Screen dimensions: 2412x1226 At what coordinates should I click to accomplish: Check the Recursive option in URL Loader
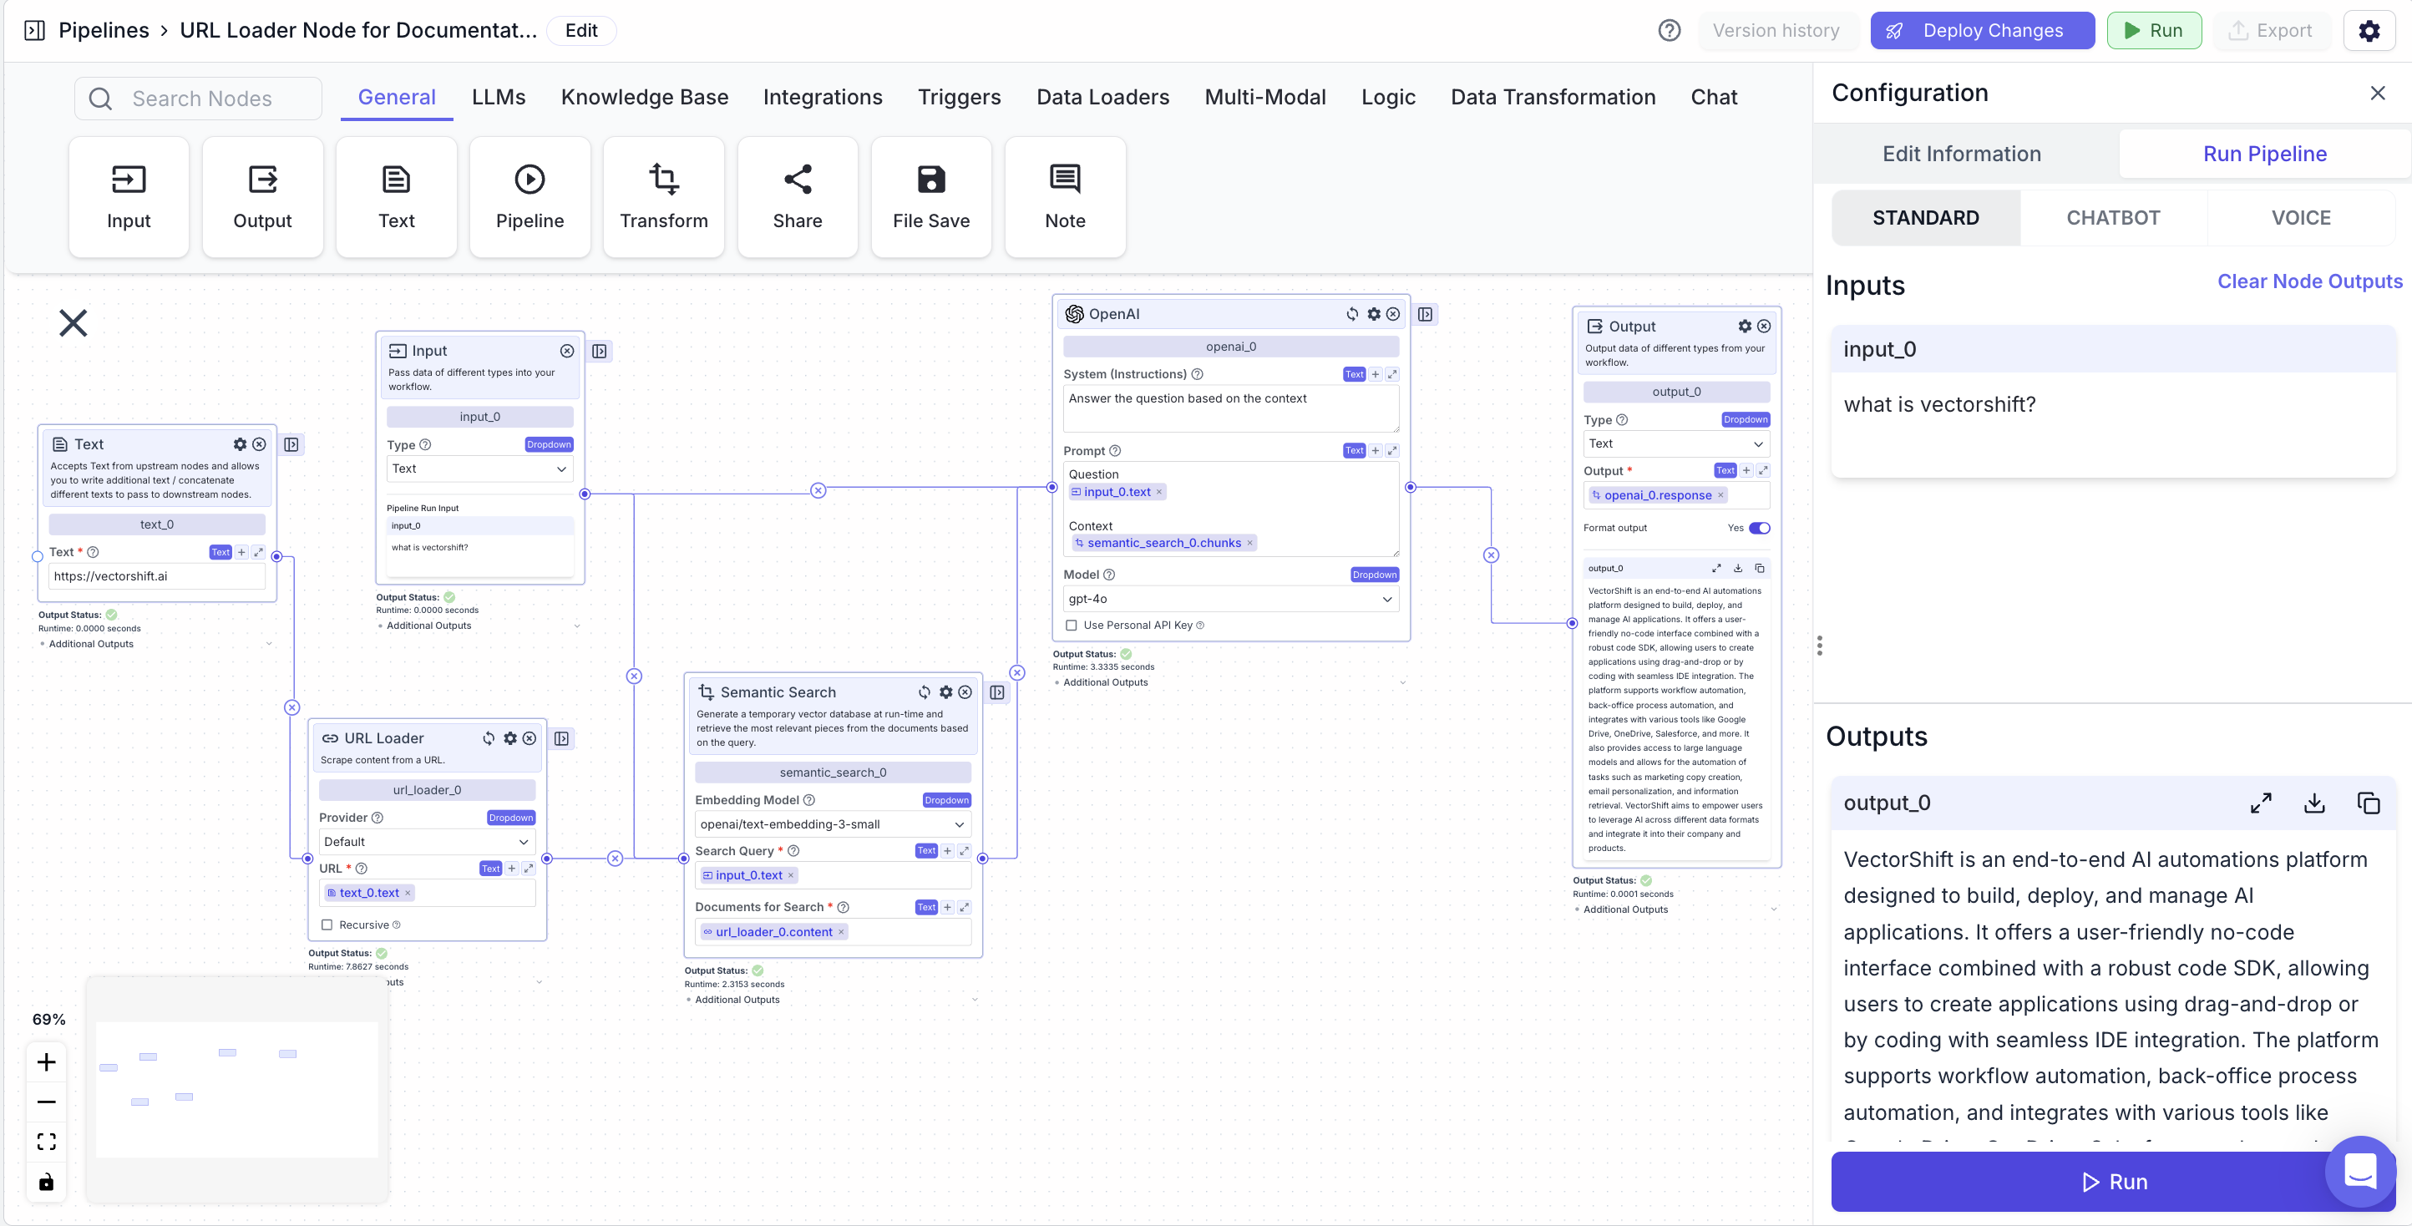tap(327, 925)
